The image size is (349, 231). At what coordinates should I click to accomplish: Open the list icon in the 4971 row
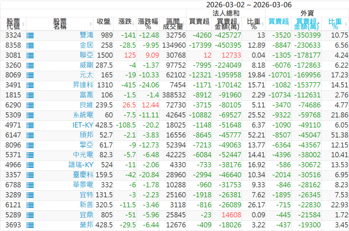pyautogui.click(x=31, y=125)
